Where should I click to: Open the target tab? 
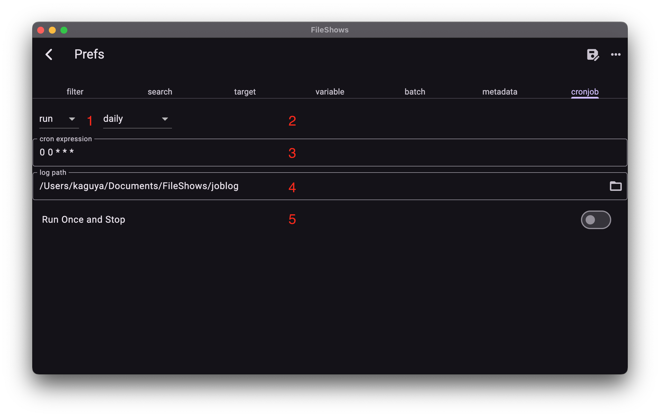(245, 92)
